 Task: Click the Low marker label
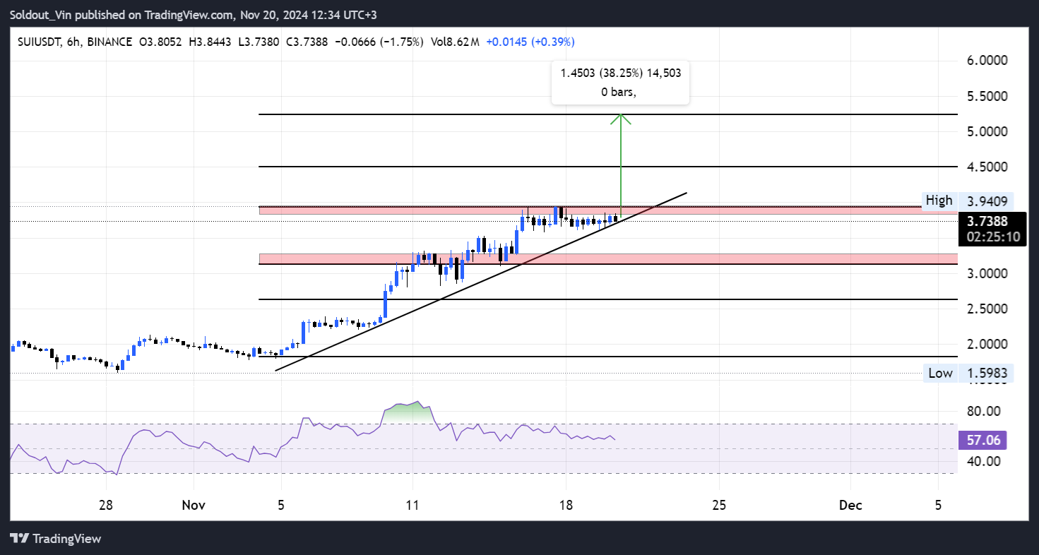click(x=940, y=373)
